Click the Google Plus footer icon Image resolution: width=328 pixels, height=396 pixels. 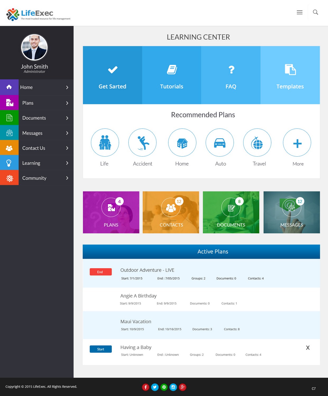point(182,387)
